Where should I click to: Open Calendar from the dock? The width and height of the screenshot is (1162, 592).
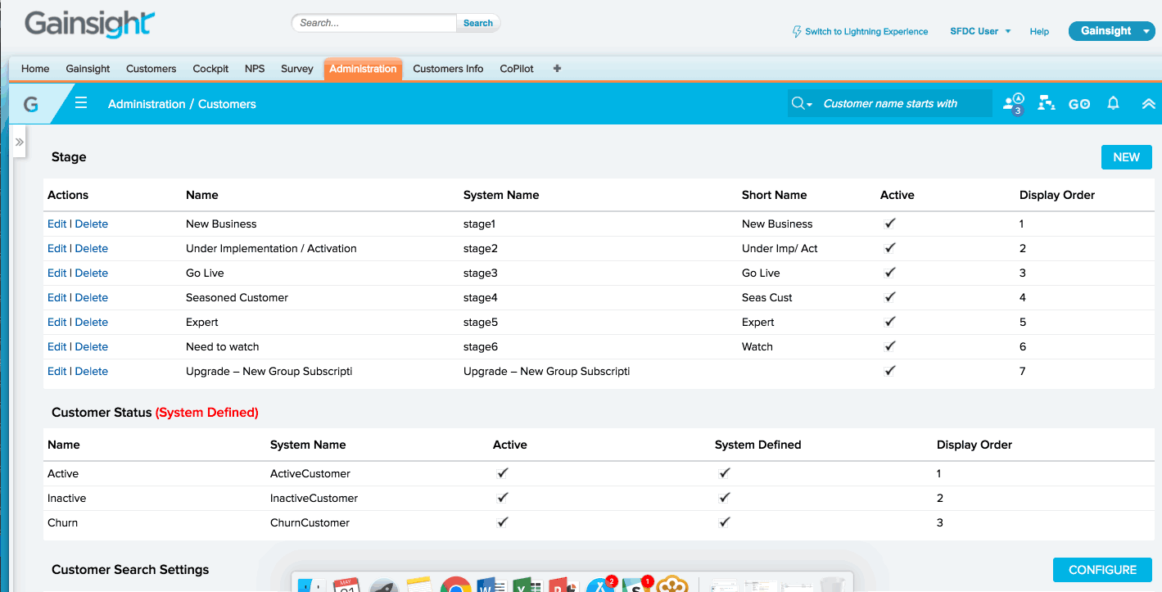pos(347,585)
